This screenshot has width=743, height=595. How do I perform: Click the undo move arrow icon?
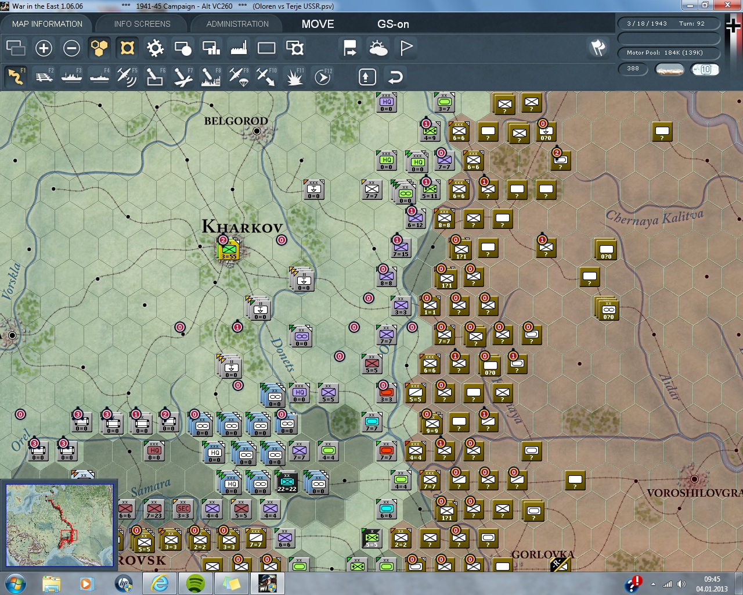(x=395, y=77)
